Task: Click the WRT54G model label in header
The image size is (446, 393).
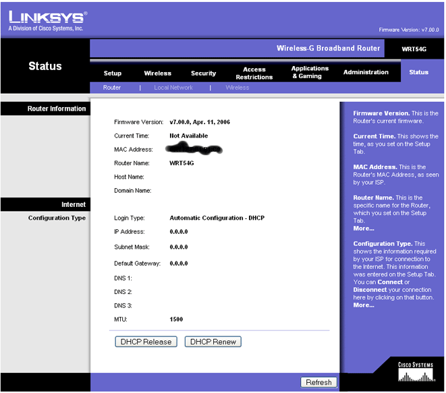Action: coord(414,49)
